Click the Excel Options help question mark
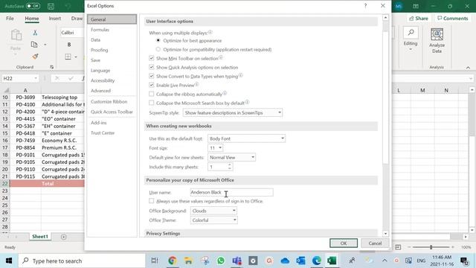Screen dimensions: 476x268 tap(365, 6)
